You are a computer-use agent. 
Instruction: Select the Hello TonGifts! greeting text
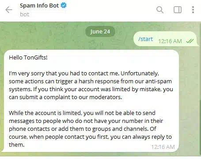click(28, 57)
